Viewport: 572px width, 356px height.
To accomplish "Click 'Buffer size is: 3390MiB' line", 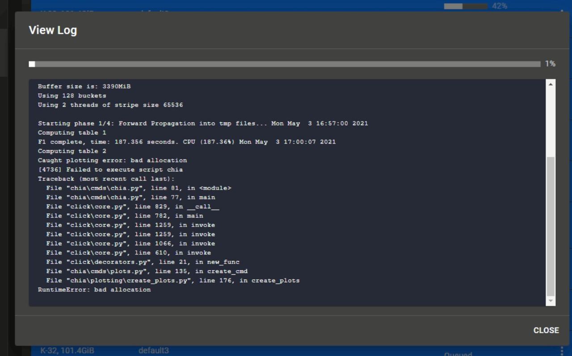I will [84, 86].
